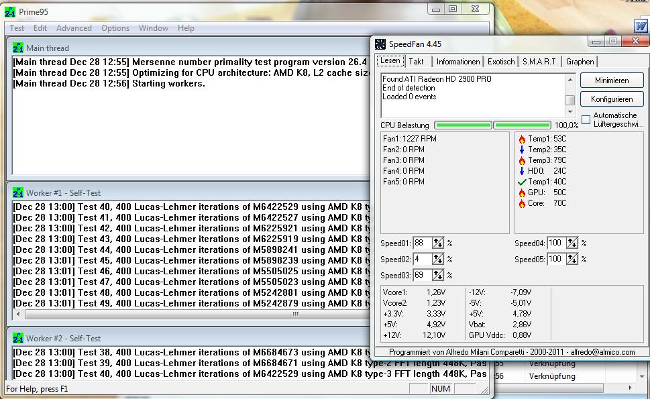The height and width of the screenshot is (399, 650).
Task: Click the Speed03 value field
Action: [423, 275]
